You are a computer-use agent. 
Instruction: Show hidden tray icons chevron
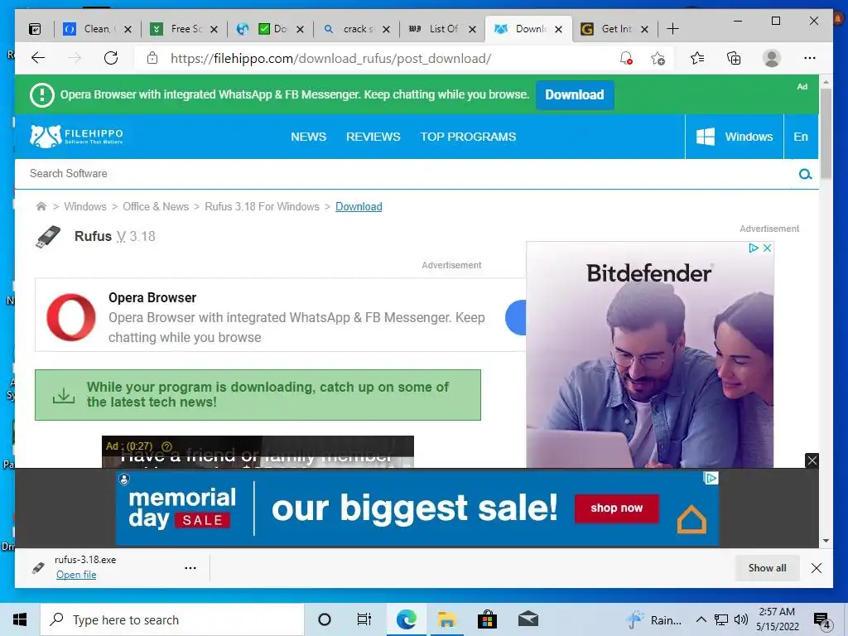pyautogui.click(x=701, y=619)
